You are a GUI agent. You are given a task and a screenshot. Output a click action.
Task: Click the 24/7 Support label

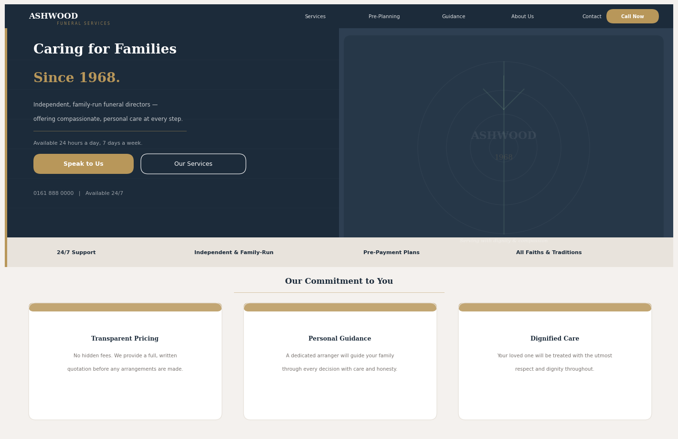click(x=76, y=253)
